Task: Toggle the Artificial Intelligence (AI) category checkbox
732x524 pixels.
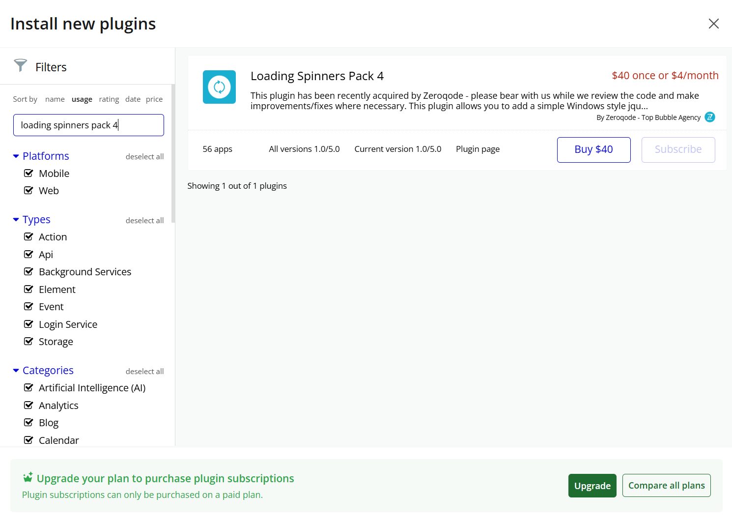Action: tap(28, 387)
